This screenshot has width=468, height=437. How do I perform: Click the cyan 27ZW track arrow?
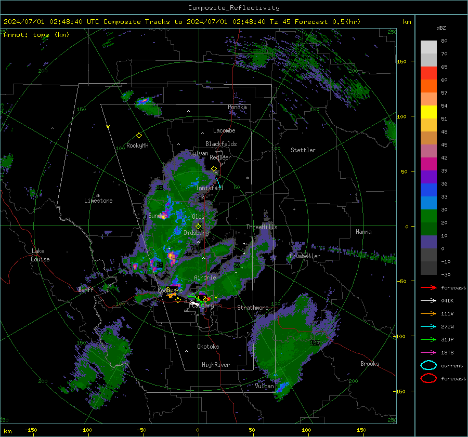(x=428, y=327)
